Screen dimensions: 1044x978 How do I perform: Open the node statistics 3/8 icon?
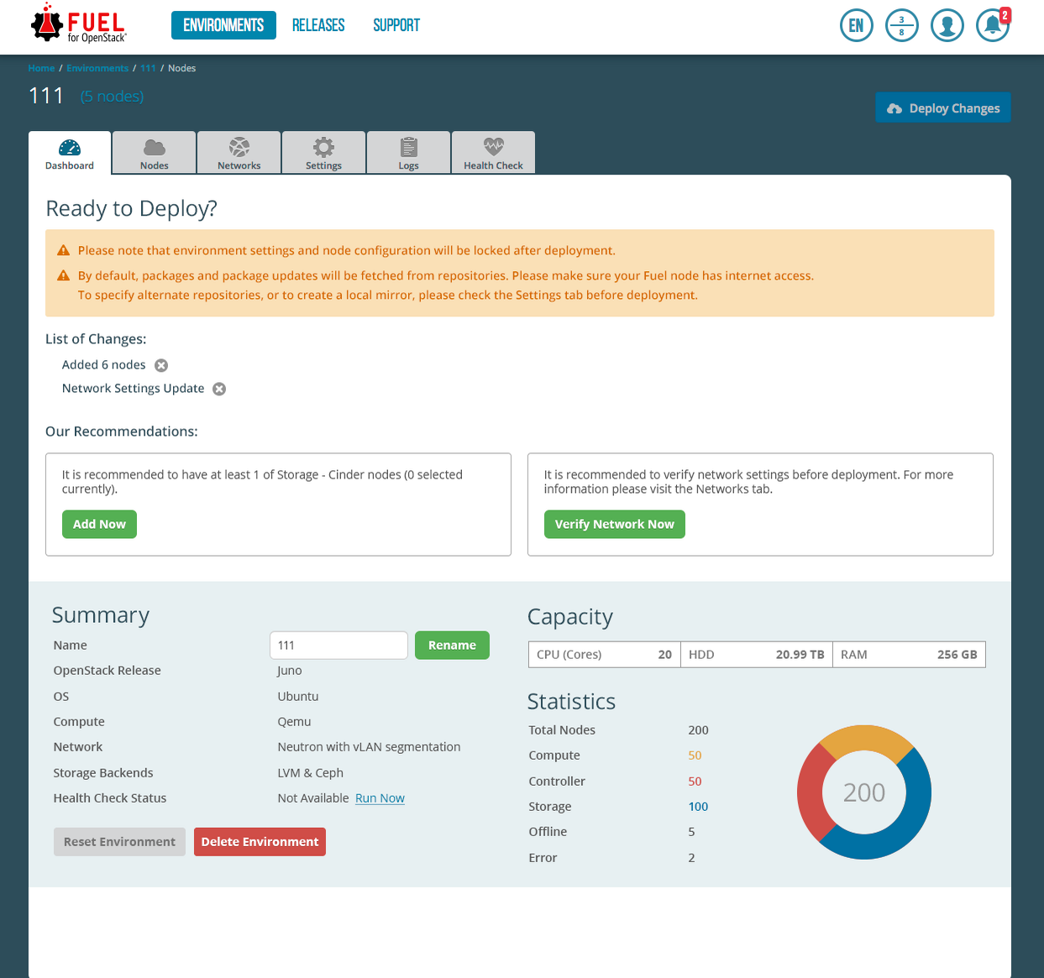[901, 25]
